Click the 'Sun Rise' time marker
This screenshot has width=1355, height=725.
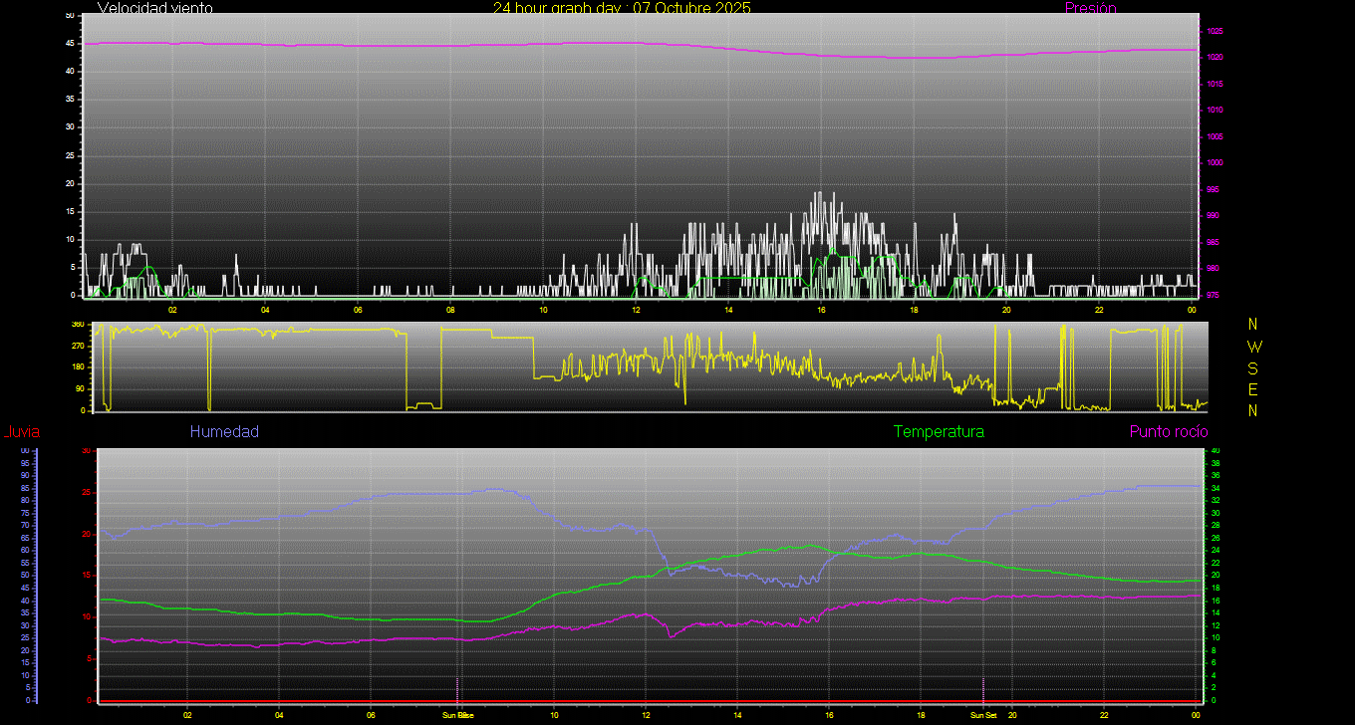pos(458,715)
